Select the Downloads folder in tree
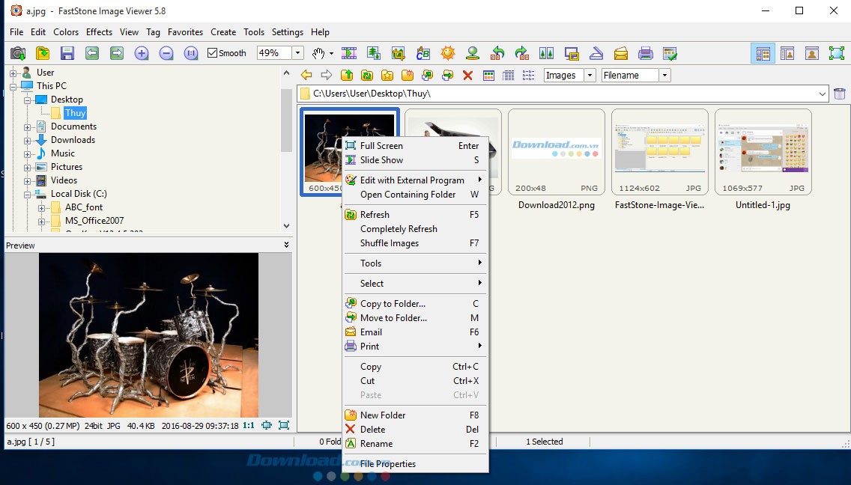 point(73,140)
